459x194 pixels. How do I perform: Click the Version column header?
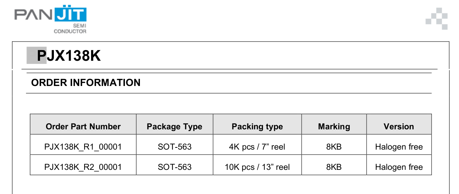(399, 127)
